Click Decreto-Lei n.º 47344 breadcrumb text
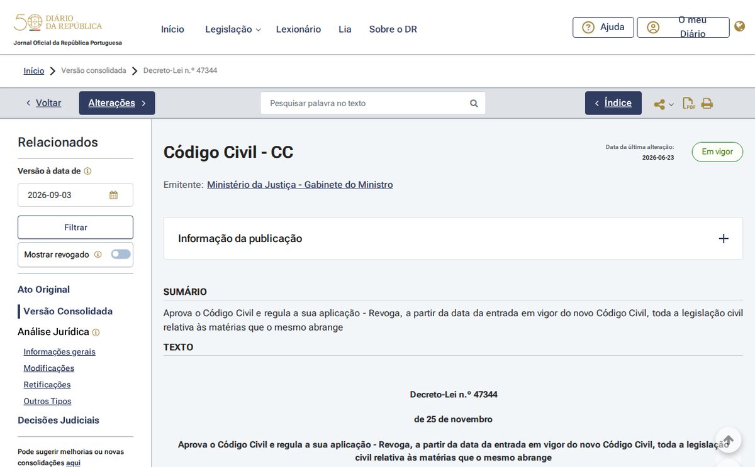755x467 pixels. tap(181, 70)
